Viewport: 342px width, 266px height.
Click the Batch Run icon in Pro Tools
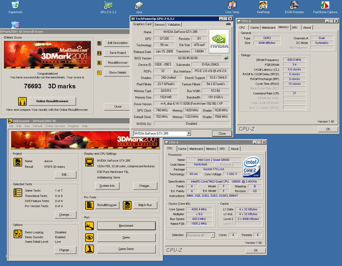pos(127,205)
